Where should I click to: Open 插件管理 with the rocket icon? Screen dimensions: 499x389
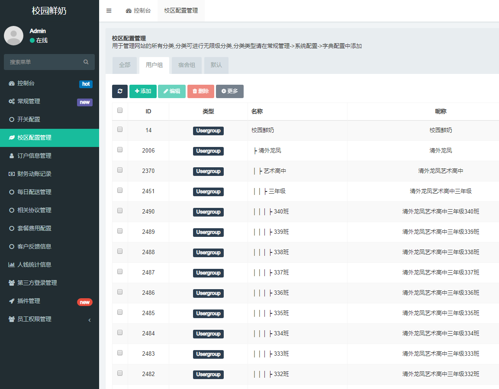point(29,301)
